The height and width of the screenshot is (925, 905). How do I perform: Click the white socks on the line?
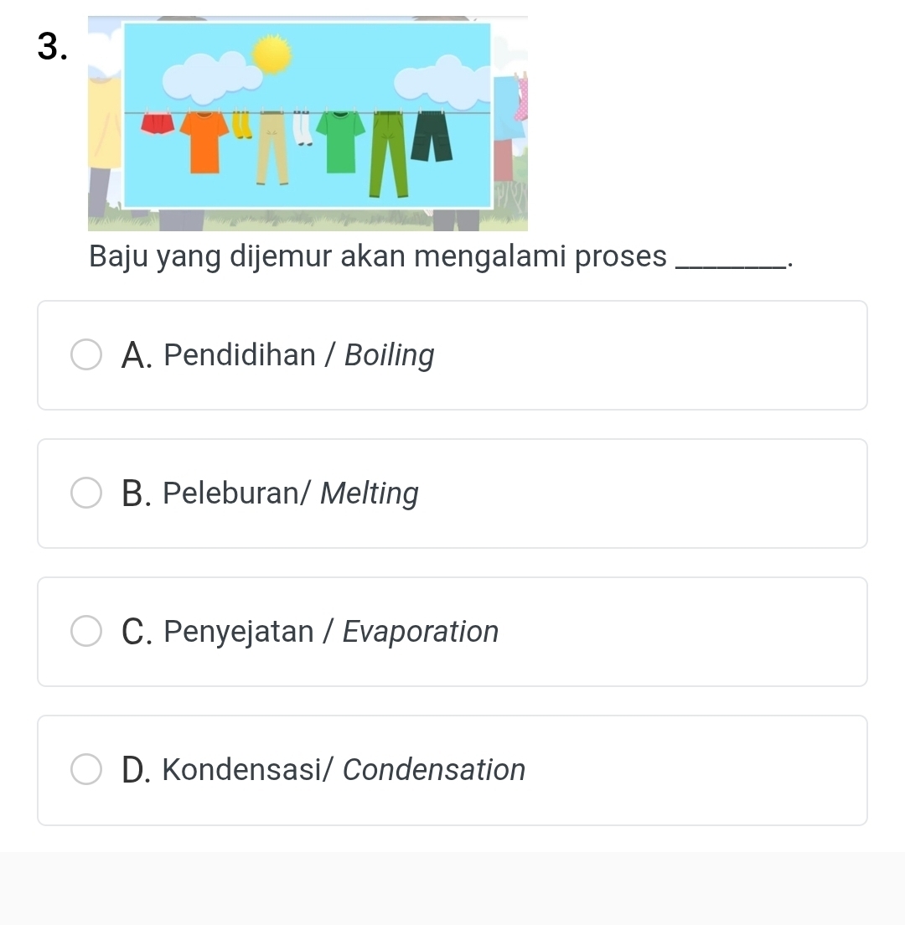302,127
